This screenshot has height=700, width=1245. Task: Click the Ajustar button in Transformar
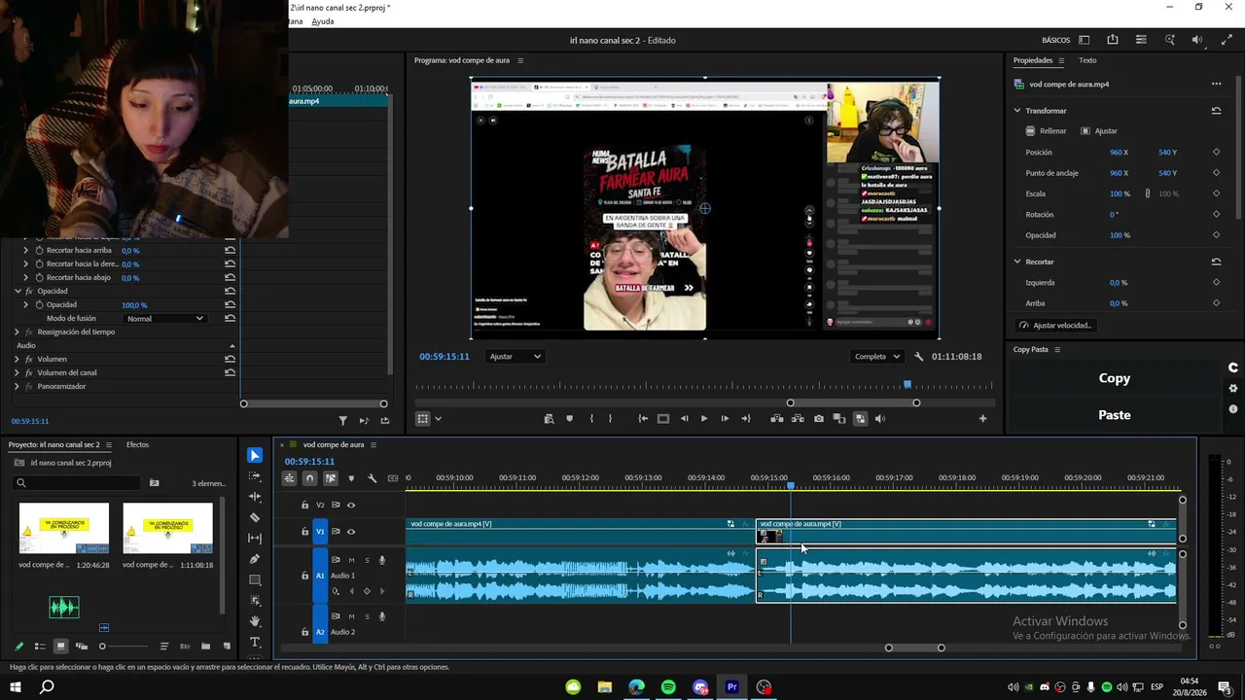pos(1099,131)
